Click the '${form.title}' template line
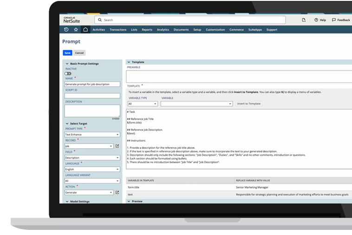Viewport: 352px width, 235px height. [134, 122]
